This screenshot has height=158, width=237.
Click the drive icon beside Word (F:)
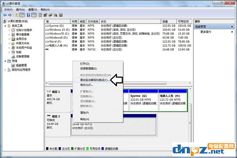pos(47,42)
